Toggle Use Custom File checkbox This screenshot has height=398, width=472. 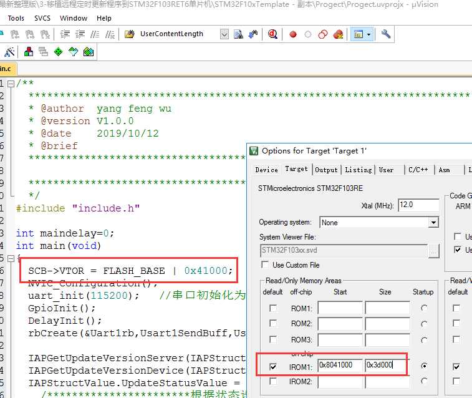(265, 265)
